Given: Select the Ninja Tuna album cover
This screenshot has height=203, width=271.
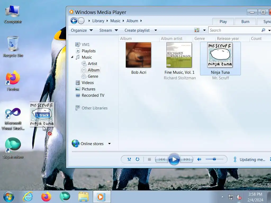Looking at the screenshot, I should [x=220, y=55].
